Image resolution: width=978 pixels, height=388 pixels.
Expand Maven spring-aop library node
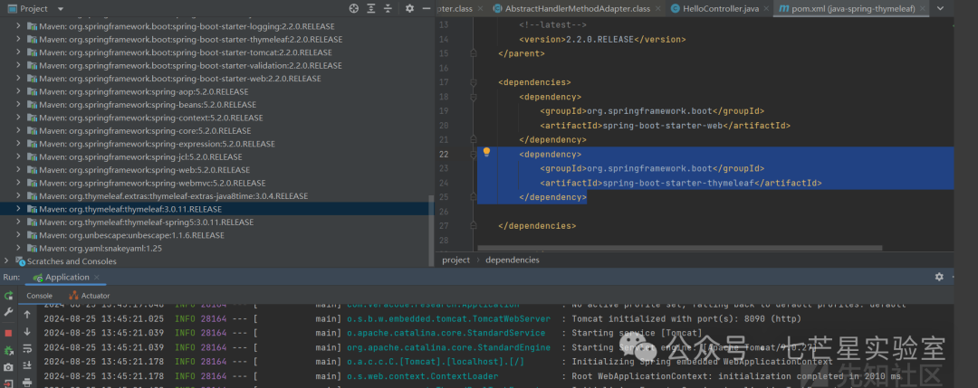(x=19, y=91)
